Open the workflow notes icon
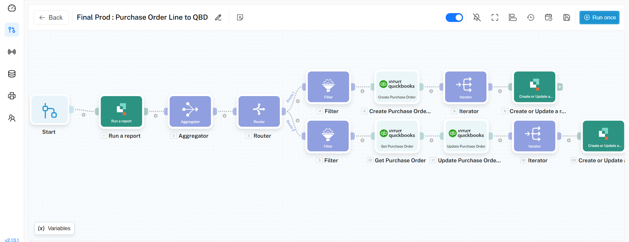Viewport: 629px width, 242px height. point(240,17)
